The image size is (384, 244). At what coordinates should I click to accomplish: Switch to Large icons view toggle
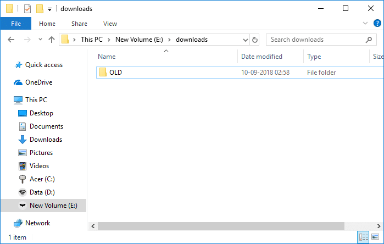tap(375, 237)
